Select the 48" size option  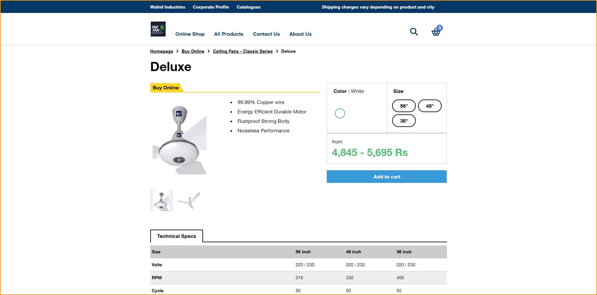coord(429,106)
